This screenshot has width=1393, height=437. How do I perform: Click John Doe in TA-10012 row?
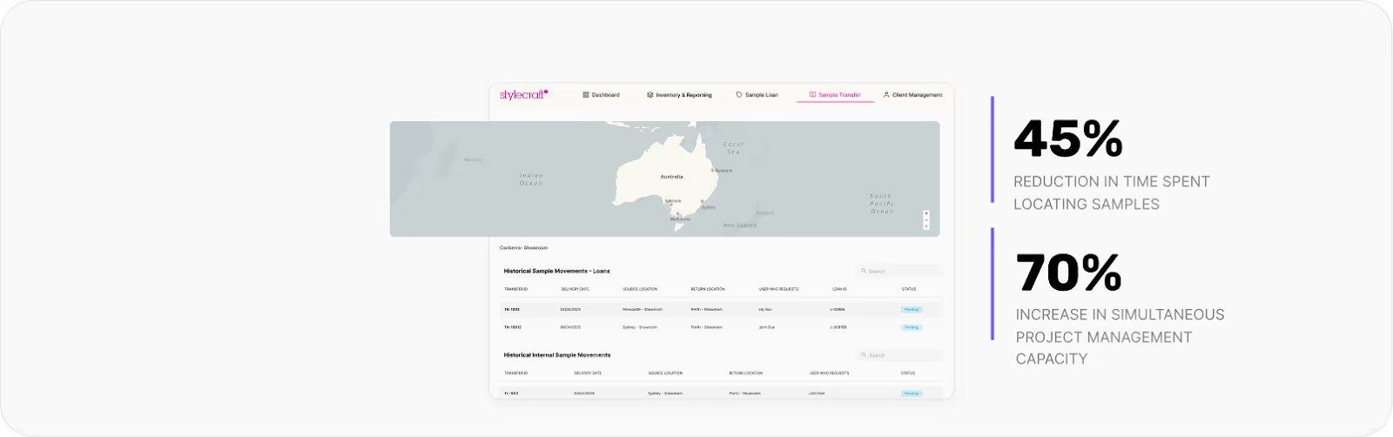click(x=766, y=327)
